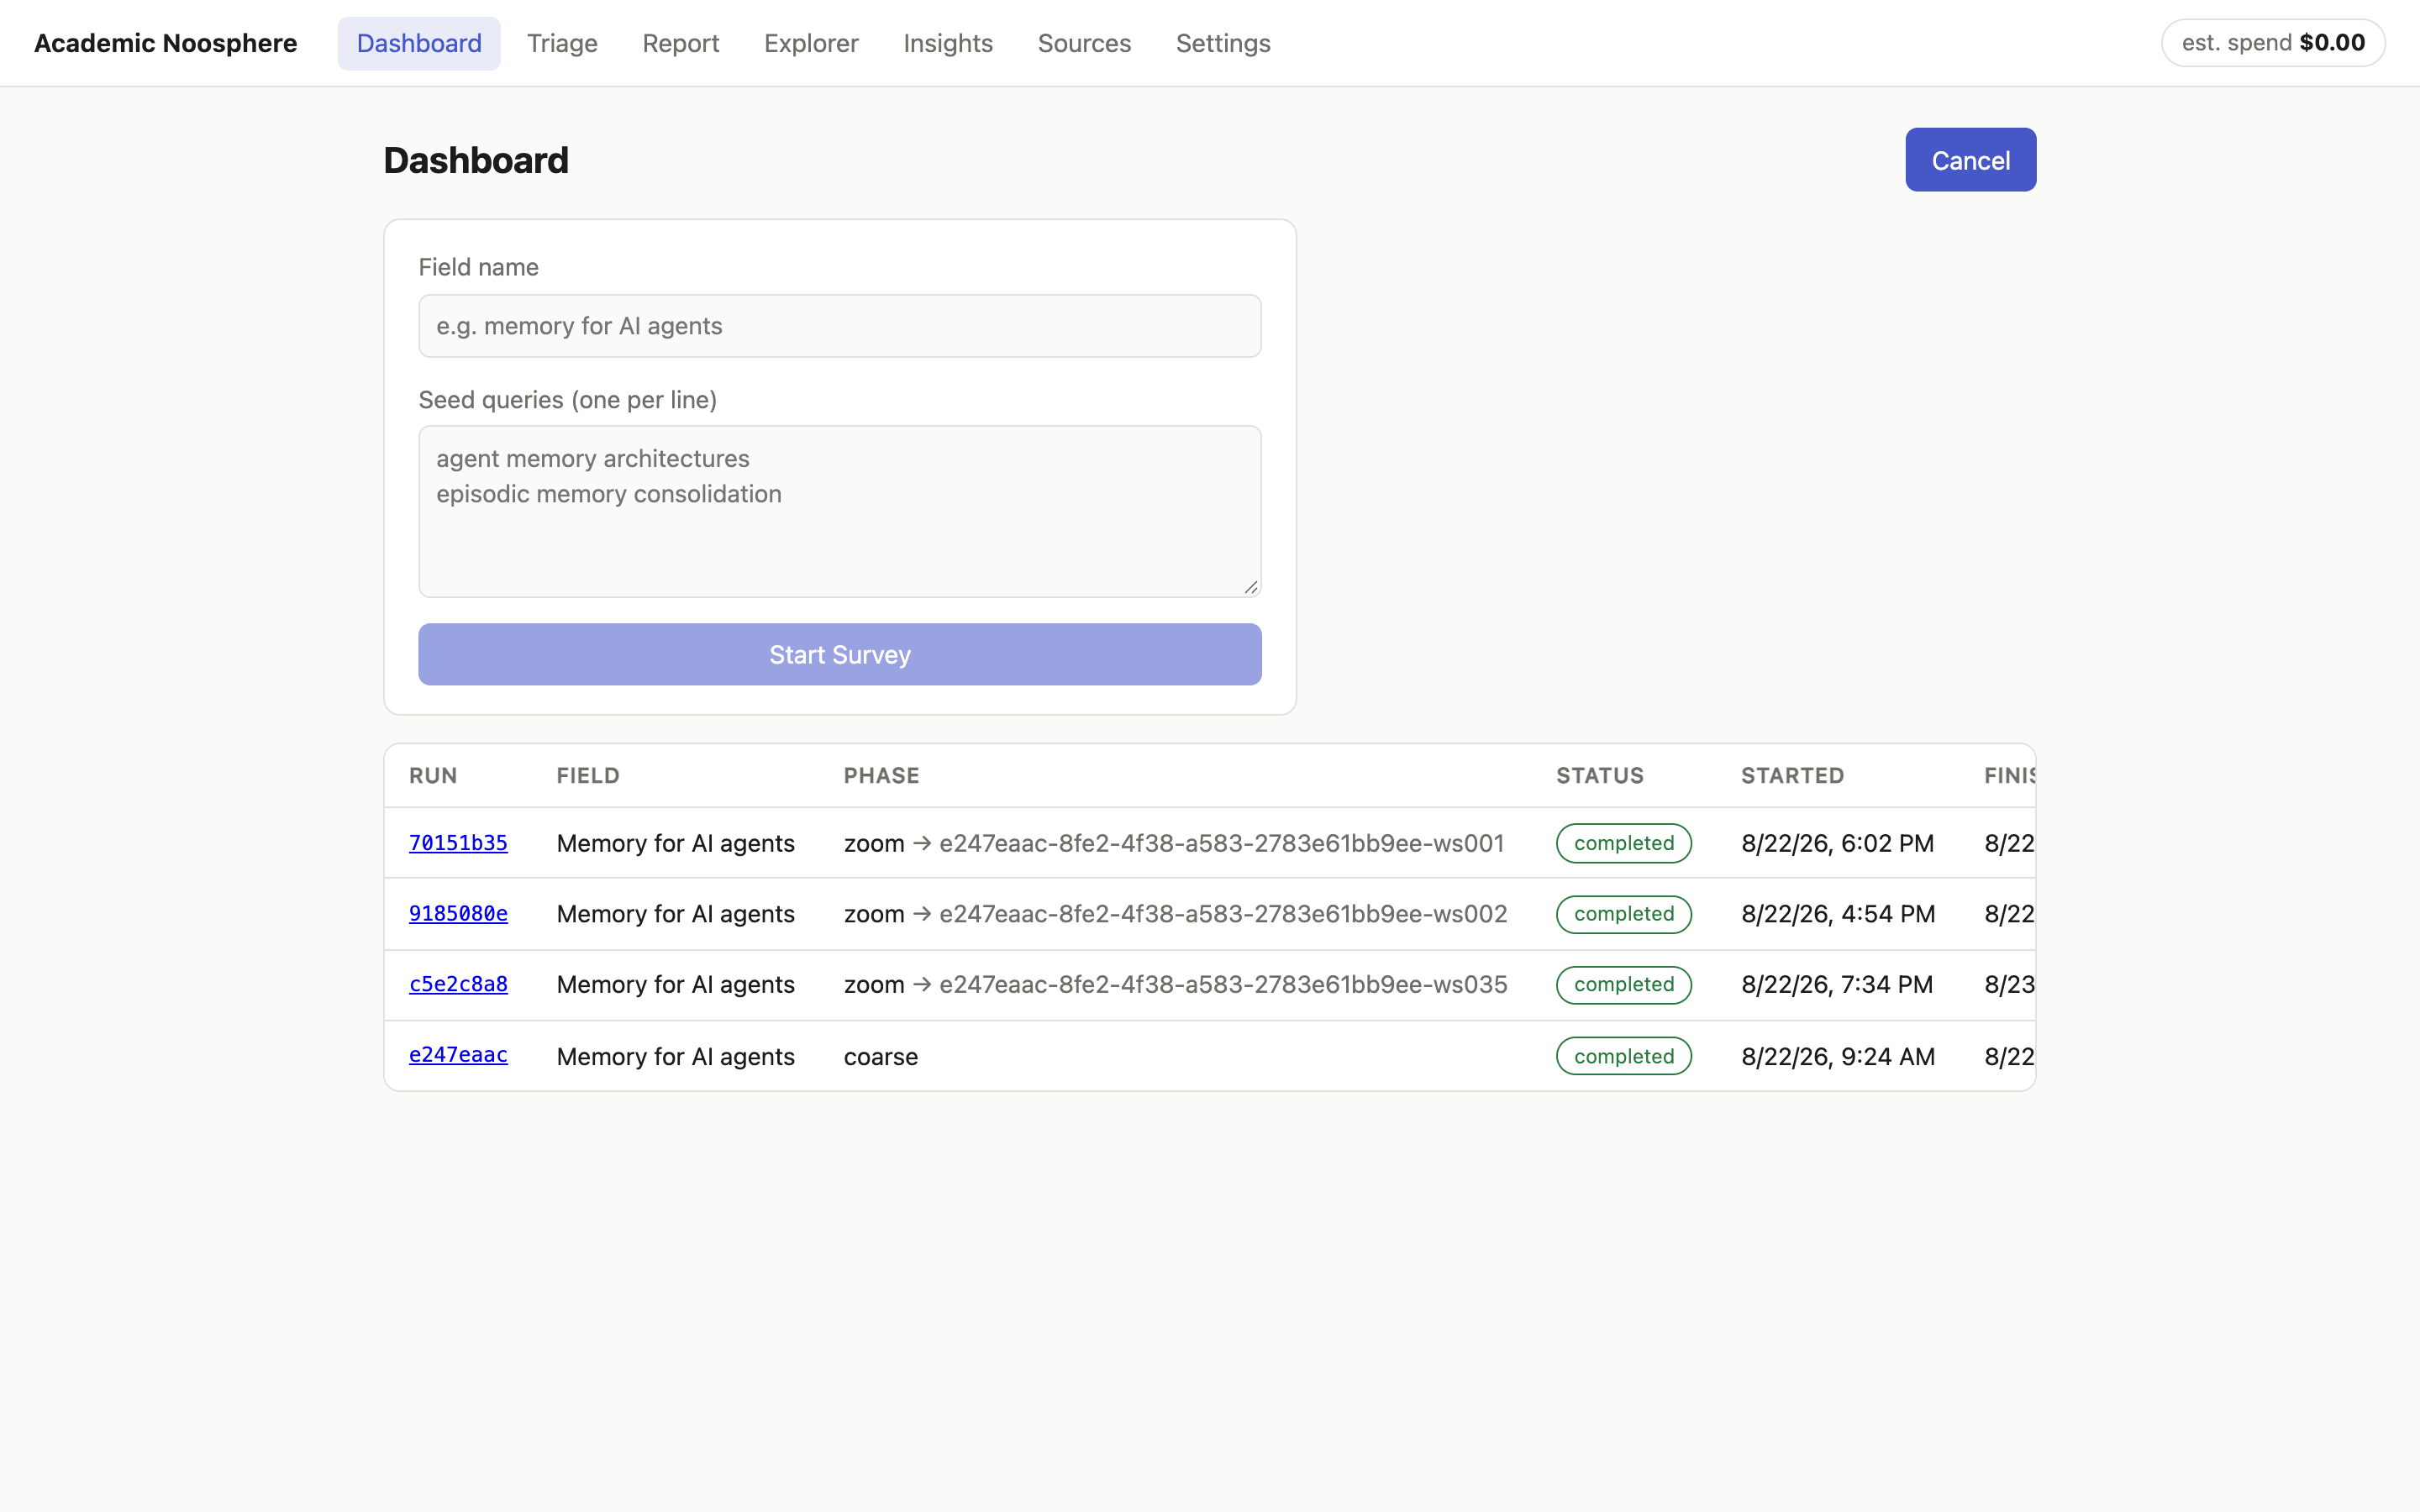The image size is (2420, 1512).
Task: Click the coarse phase cell
Action: (881, 1057)
